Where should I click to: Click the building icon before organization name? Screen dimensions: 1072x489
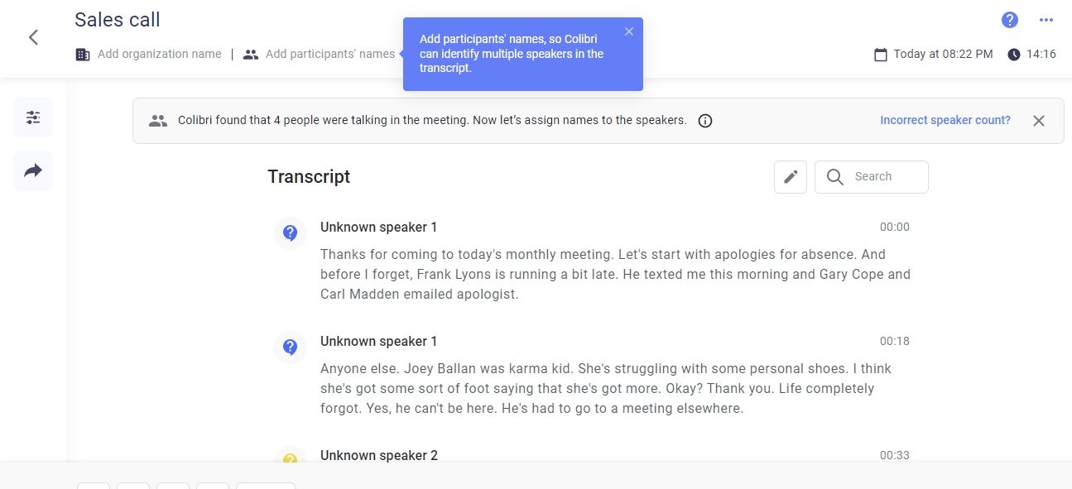pos(81,53)
